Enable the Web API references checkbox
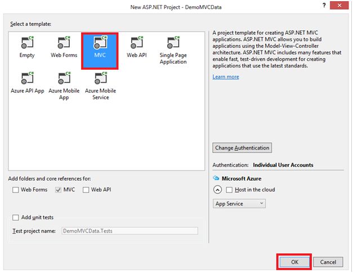The image size is (353, 273). [86, 190]
